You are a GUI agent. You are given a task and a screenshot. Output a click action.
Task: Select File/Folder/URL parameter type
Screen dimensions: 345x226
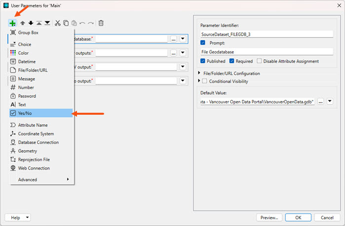[40, 70]
